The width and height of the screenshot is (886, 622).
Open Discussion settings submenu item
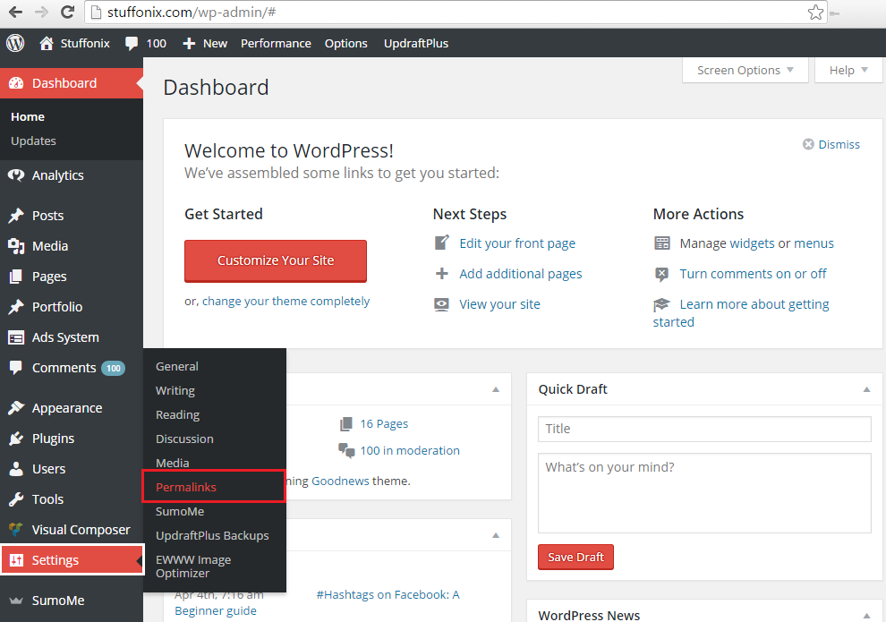184,439
